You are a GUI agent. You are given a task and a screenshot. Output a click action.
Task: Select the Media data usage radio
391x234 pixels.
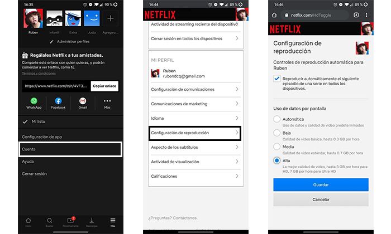[277, 147]
